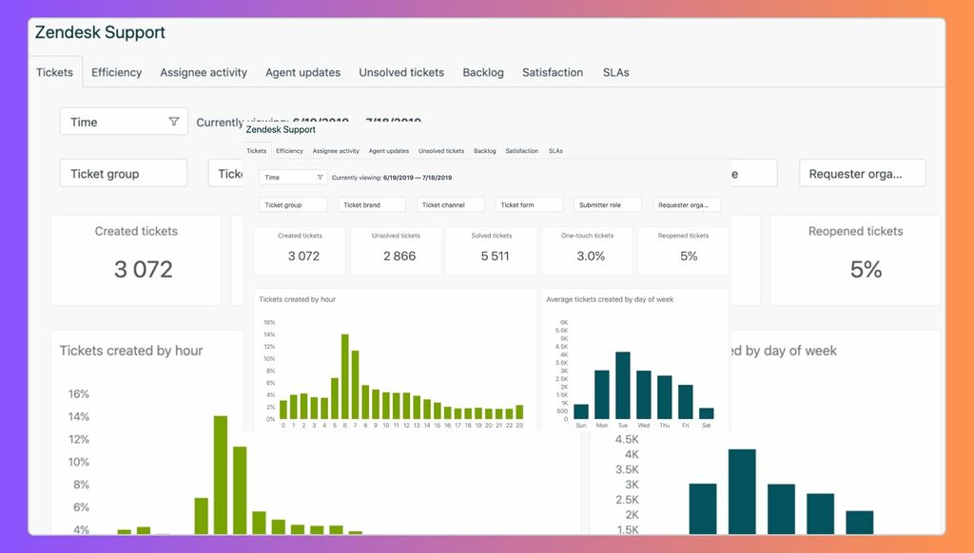The height and width of the screenshot is (553, 974).
Task: Click the Unsolved tickets 2 866 card
Action: click(396, 251)
